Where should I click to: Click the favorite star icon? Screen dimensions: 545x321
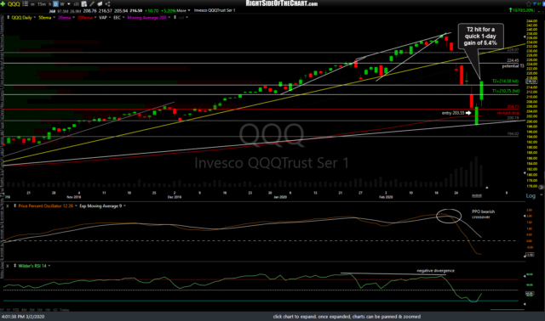529,3
